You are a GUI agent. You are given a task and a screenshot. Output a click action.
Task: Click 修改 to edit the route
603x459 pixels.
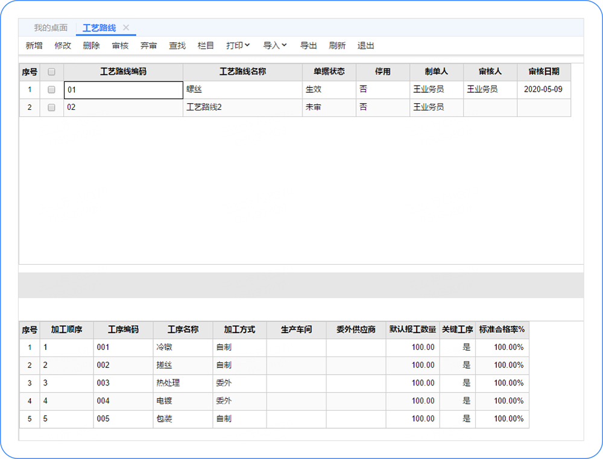(63, 46)
